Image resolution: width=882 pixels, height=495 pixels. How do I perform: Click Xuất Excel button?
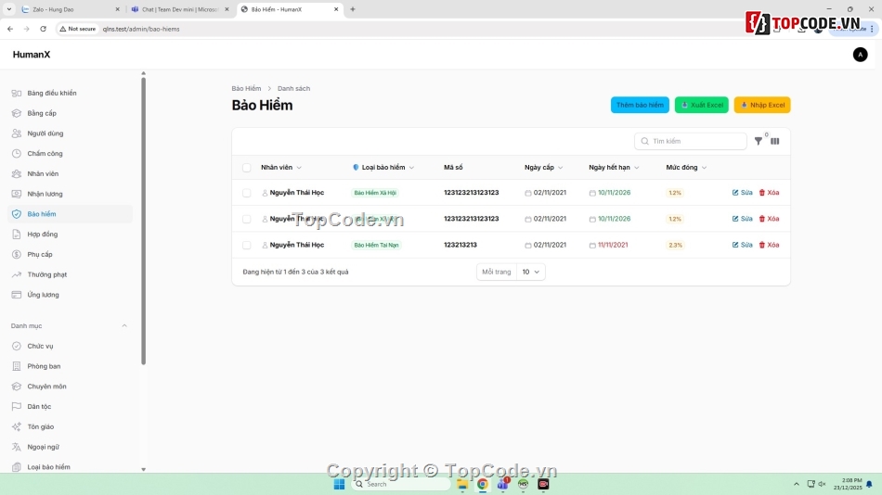point(702,105)
